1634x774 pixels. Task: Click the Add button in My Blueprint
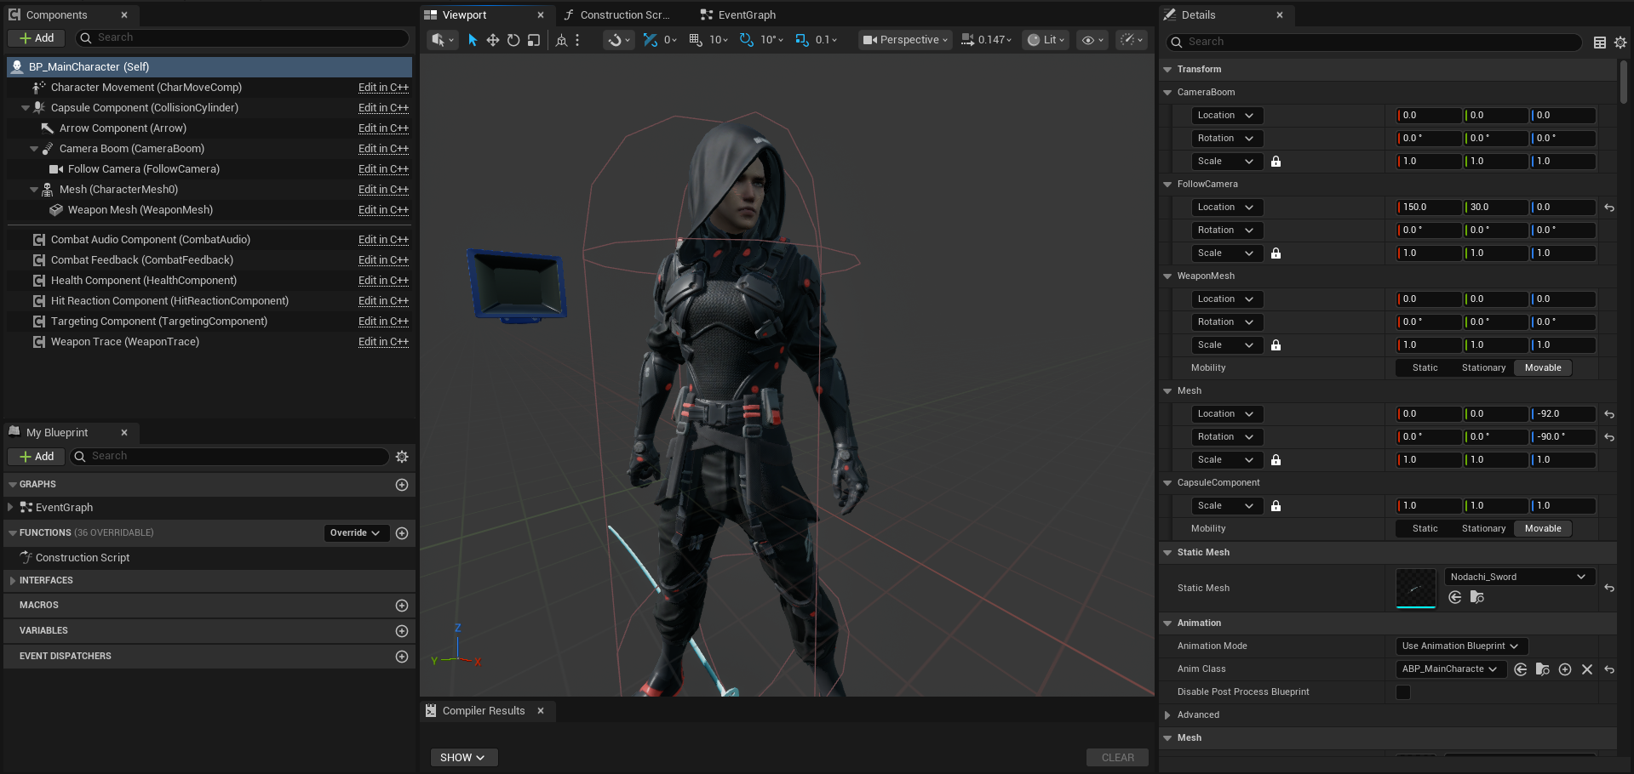click(37, 457)
